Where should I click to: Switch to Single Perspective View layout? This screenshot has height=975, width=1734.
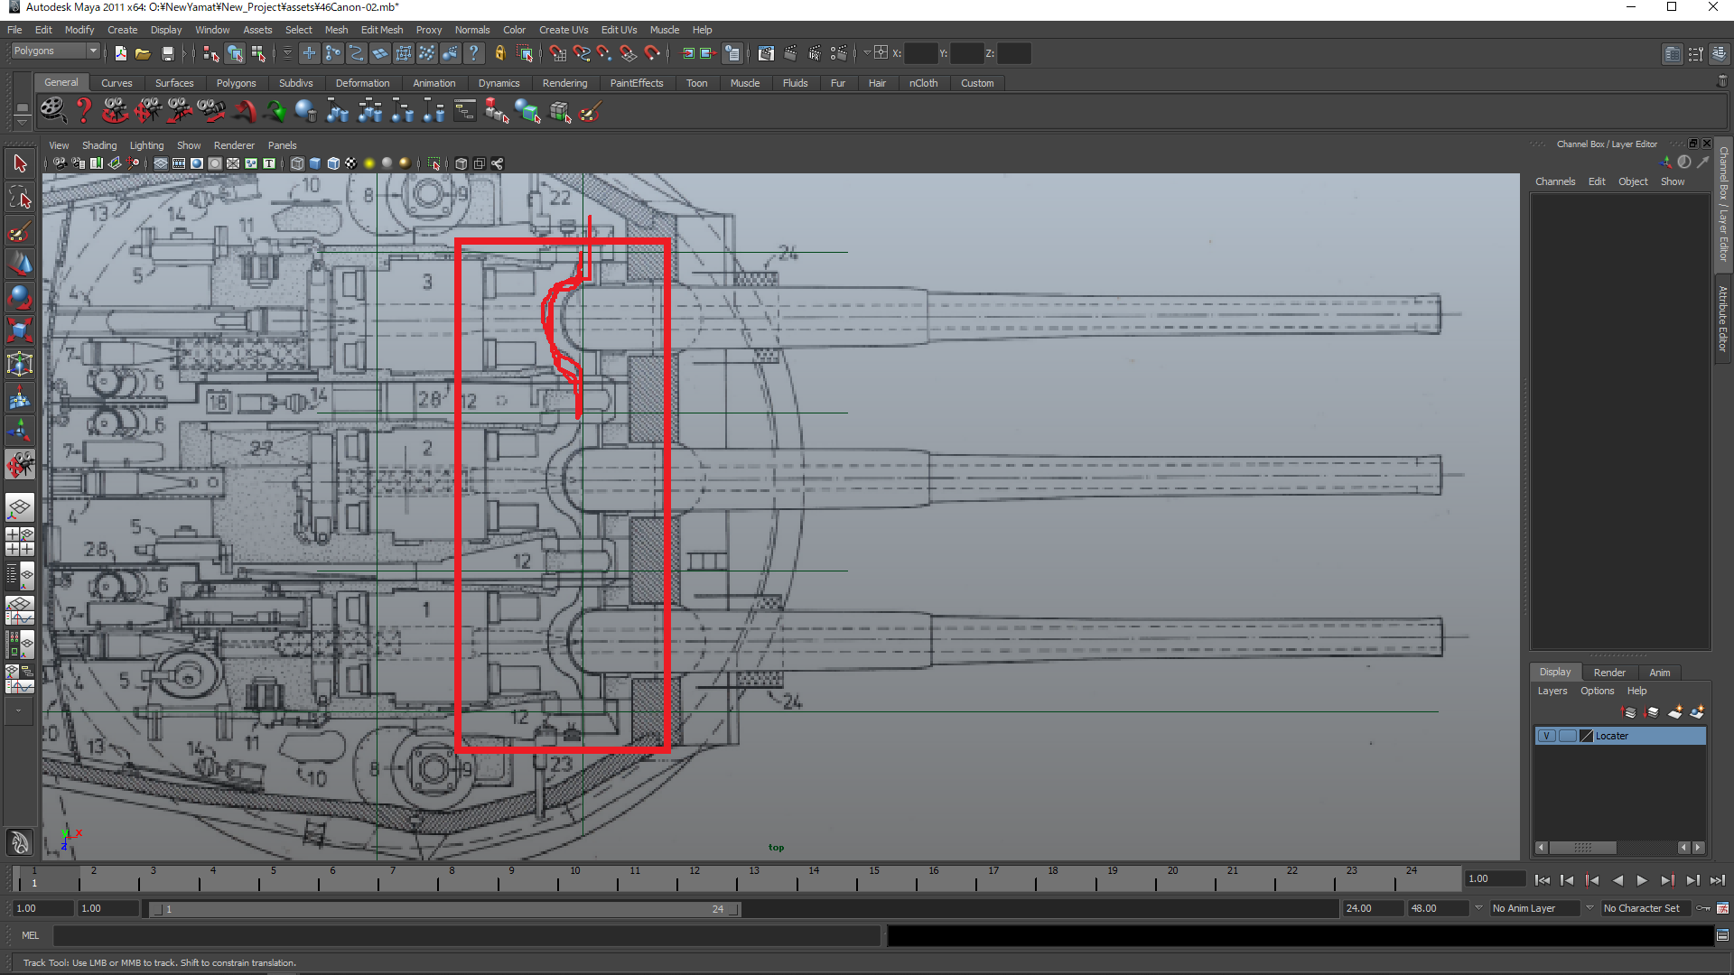click(20, 508)
